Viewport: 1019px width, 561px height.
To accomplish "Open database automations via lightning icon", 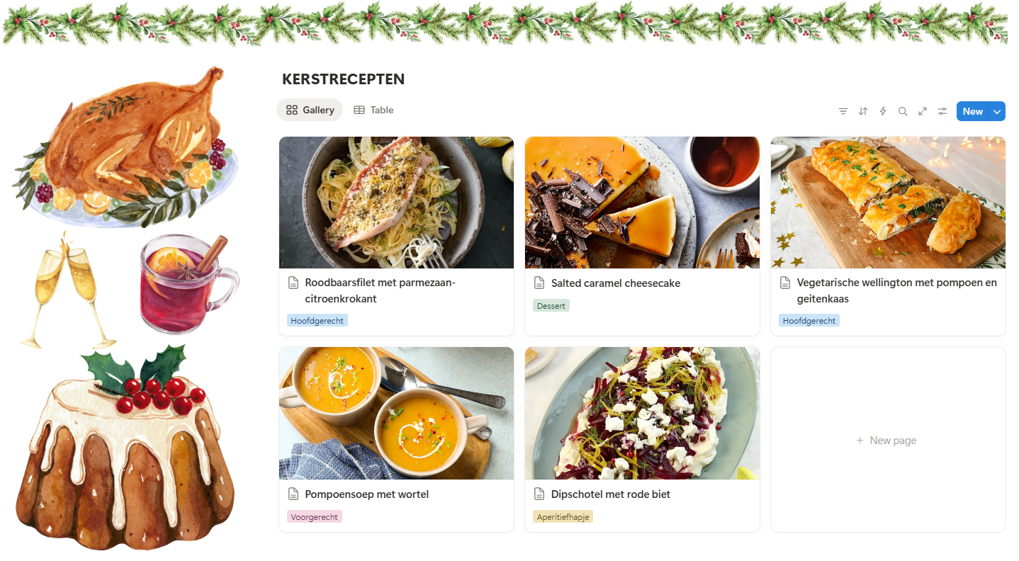I will [x=883, y=111].
